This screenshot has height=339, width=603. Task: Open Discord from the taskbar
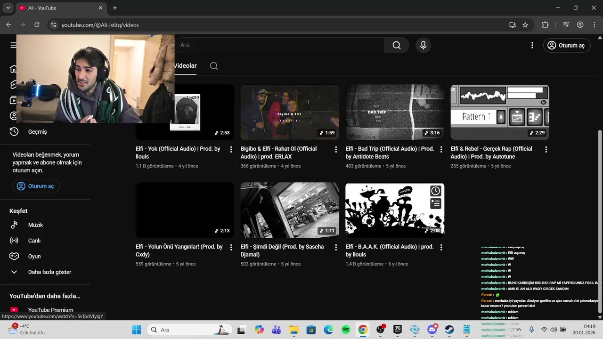(x=432, y=330)
